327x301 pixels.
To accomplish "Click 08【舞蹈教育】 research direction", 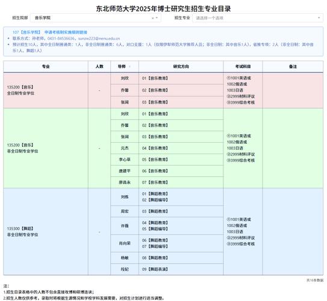I will [x=155, y=258].
